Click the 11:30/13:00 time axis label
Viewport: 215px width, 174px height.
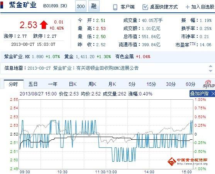(106, 172)
